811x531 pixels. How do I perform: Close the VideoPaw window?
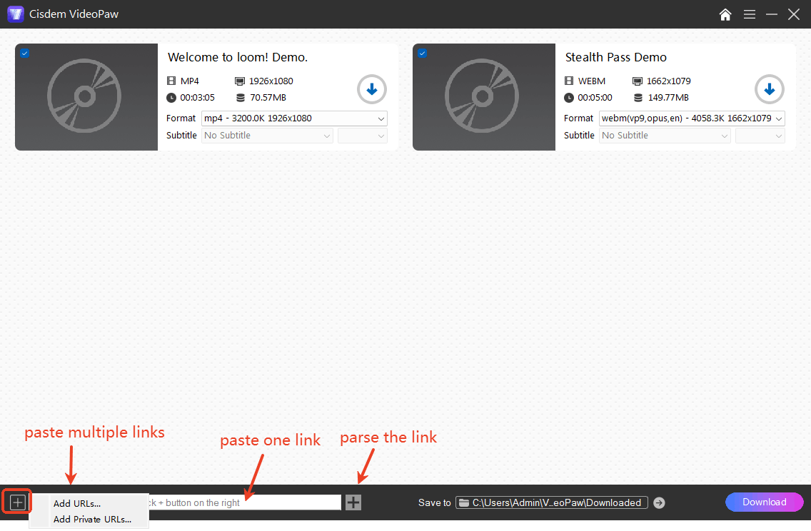(x=794, y=14)
